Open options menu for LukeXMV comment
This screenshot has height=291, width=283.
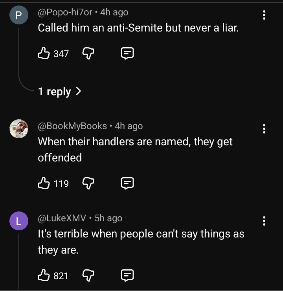264,221
